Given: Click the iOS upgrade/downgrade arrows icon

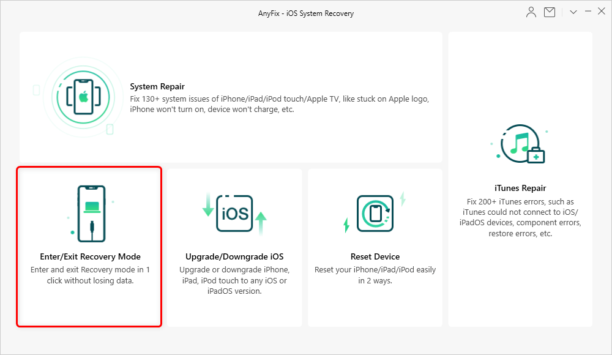Looking at the screenshot, I should click(234, 213).
